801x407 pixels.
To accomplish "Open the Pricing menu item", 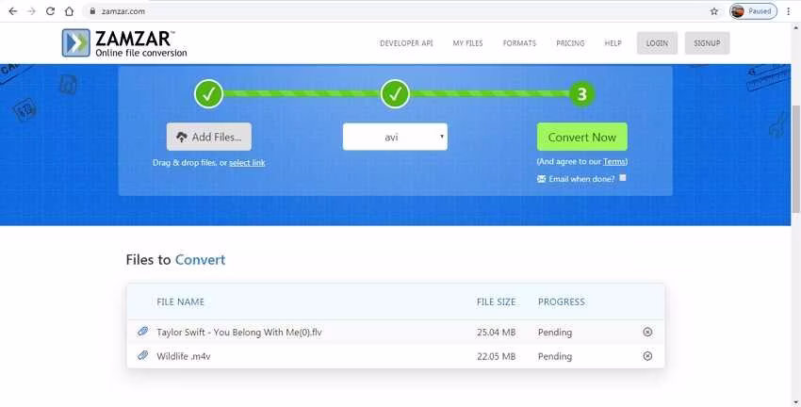I will [x=570, y=43].
